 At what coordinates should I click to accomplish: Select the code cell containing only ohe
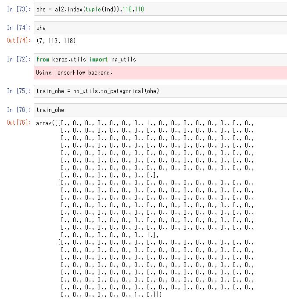tap(160, 28)
